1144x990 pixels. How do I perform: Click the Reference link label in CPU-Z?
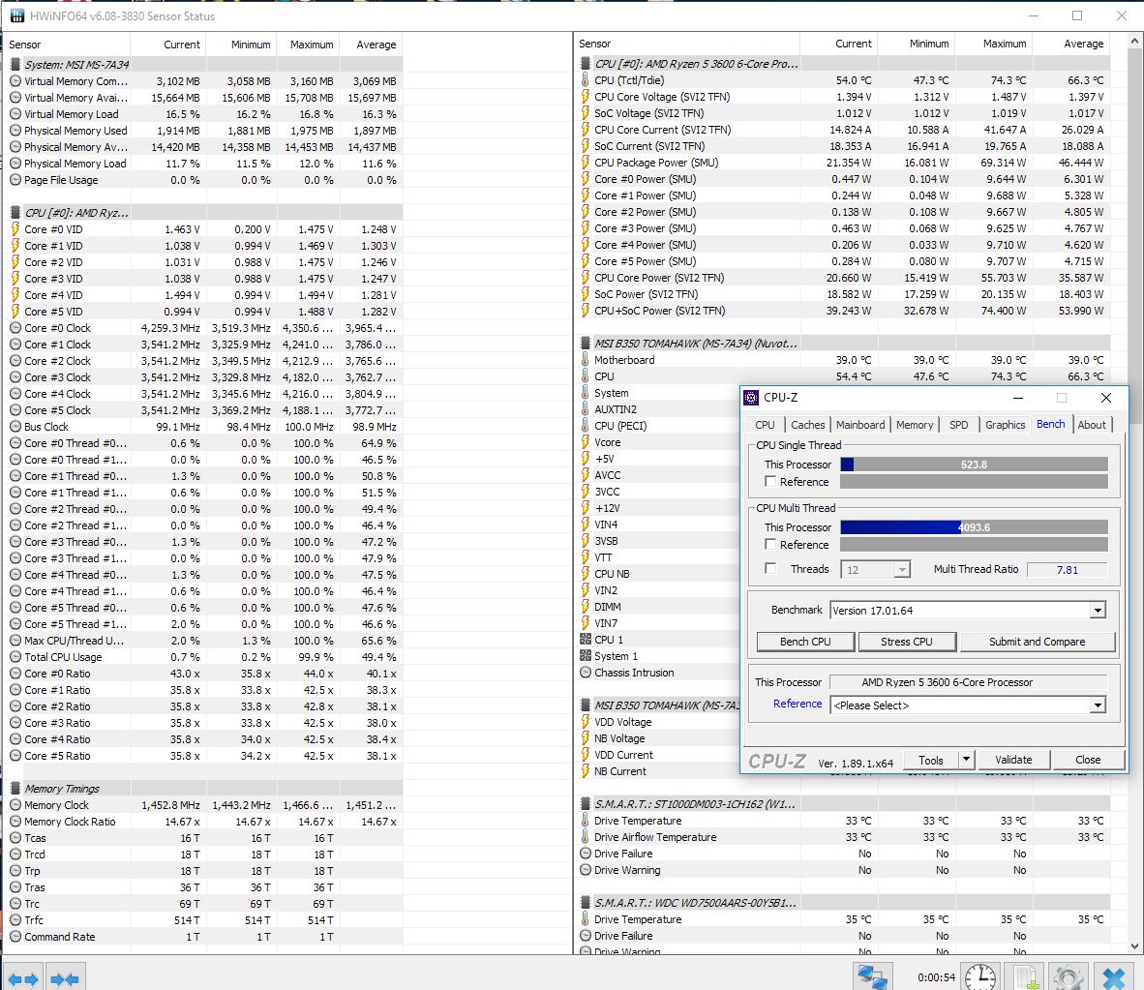click(798, 704)
